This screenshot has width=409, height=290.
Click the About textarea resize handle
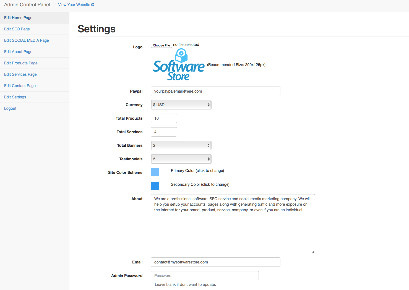pyautogui.click(x=313, y=251)
